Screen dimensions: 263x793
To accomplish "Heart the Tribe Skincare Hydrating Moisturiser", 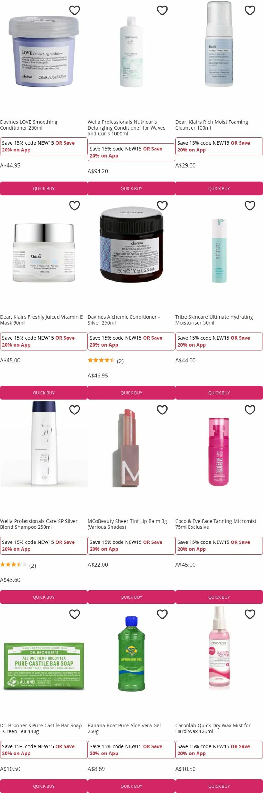I will pyautogui.click(x=250, y=206).
